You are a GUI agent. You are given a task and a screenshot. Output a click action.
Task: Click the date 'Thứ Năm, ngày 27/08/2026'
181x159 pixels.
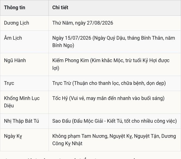(x=83, y=23)
